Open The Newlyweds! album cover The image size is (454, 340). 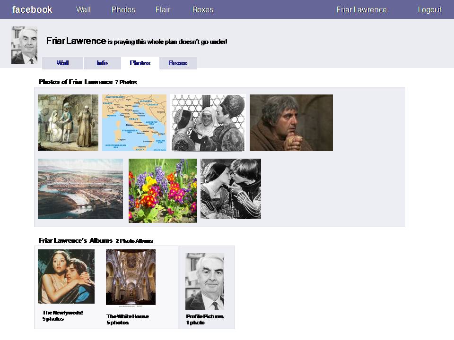66,276
